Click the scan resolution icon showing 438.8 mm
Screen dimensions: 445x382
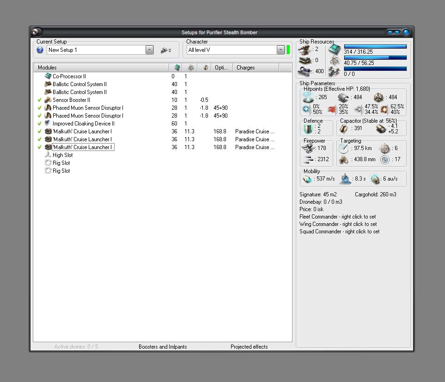(343, 160)
